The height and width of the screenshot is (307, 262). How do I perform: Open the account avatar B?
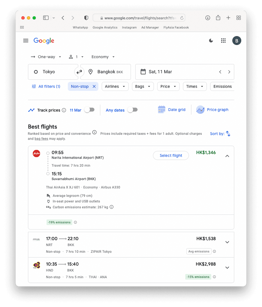[237, 41]
